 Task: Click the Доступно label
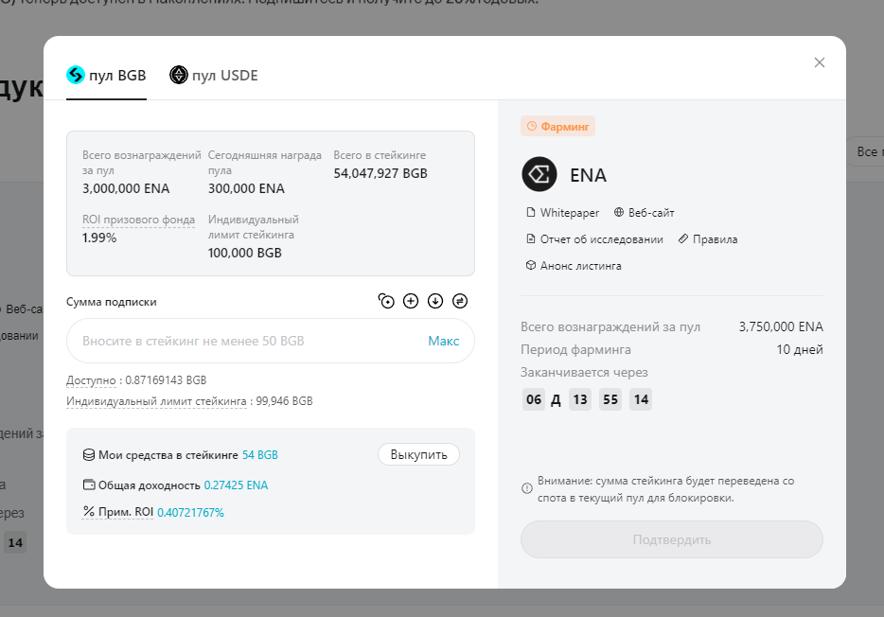91,380
